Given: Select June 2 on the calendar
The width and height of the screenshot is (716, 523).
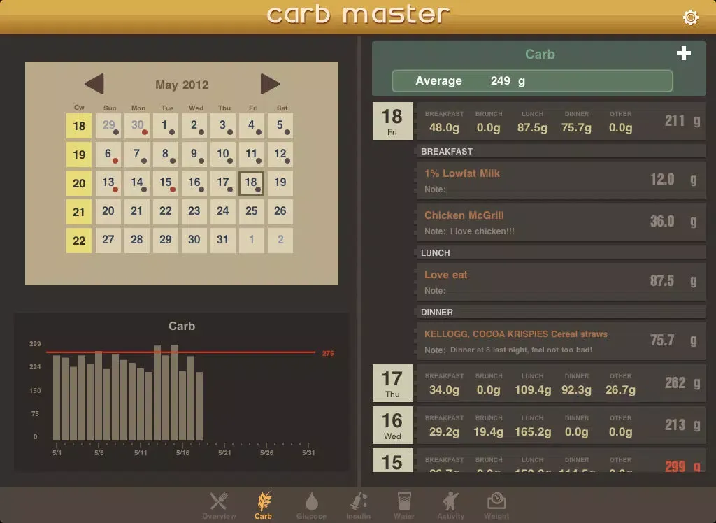Looking at the screenshot, I should click(x=280, y=241).
